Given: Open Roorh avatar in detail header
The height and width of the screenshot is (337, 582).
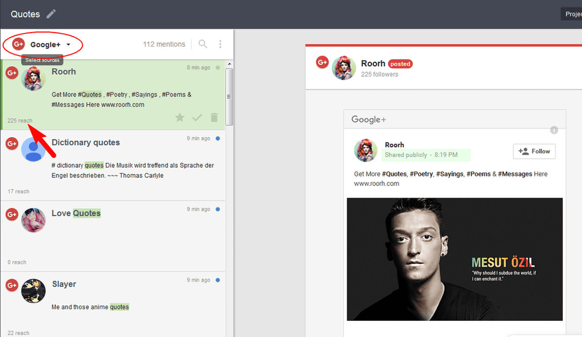Looking at the screenshot, I should (x=344, y=68).
